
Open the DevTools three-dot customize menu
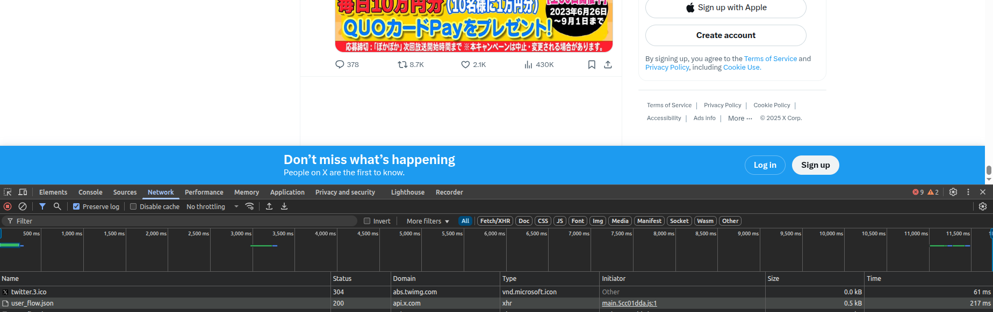tap(968, 192)
